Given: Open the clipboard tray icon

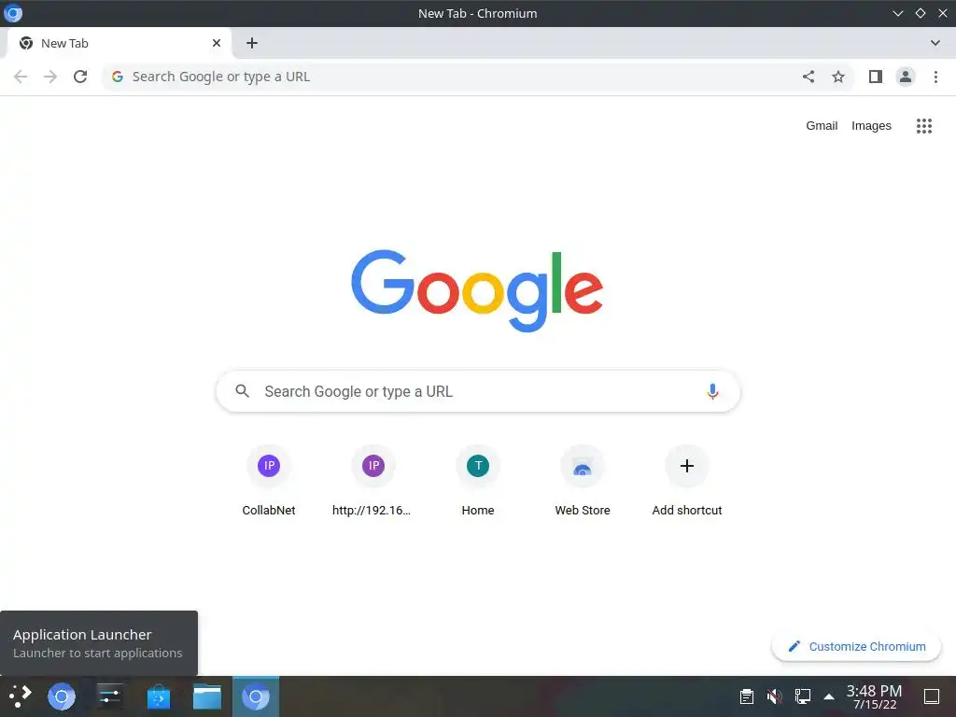Looking at the screenshot, I should pos(746,696).
